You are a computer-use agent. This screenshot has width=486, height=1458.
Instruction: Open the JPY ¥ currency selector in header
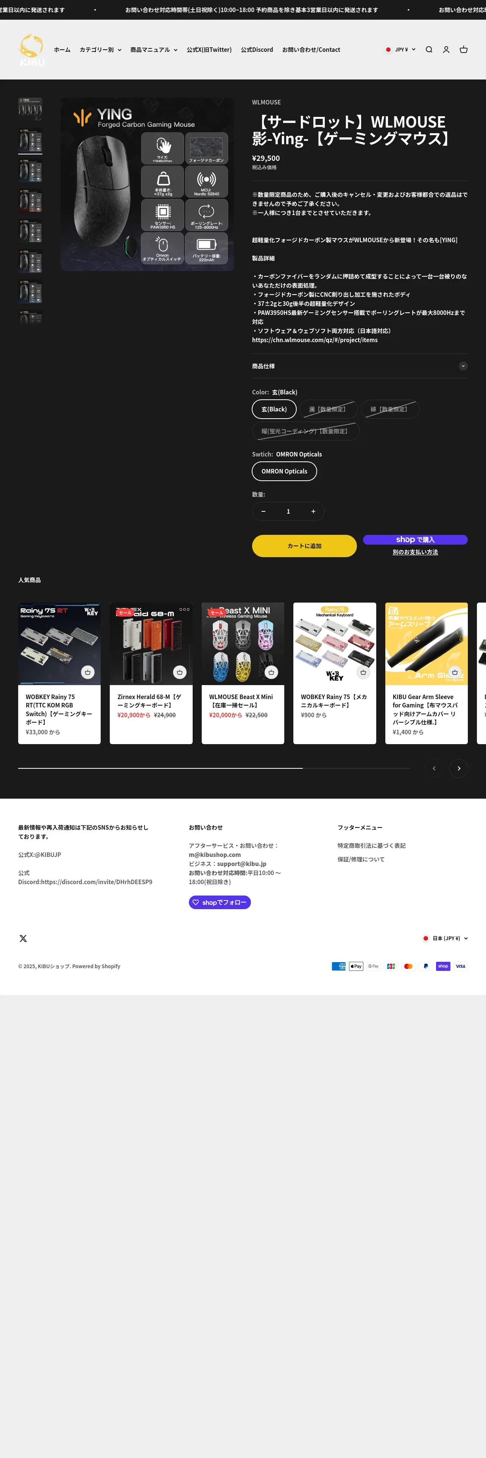click(x=400, y=50)
